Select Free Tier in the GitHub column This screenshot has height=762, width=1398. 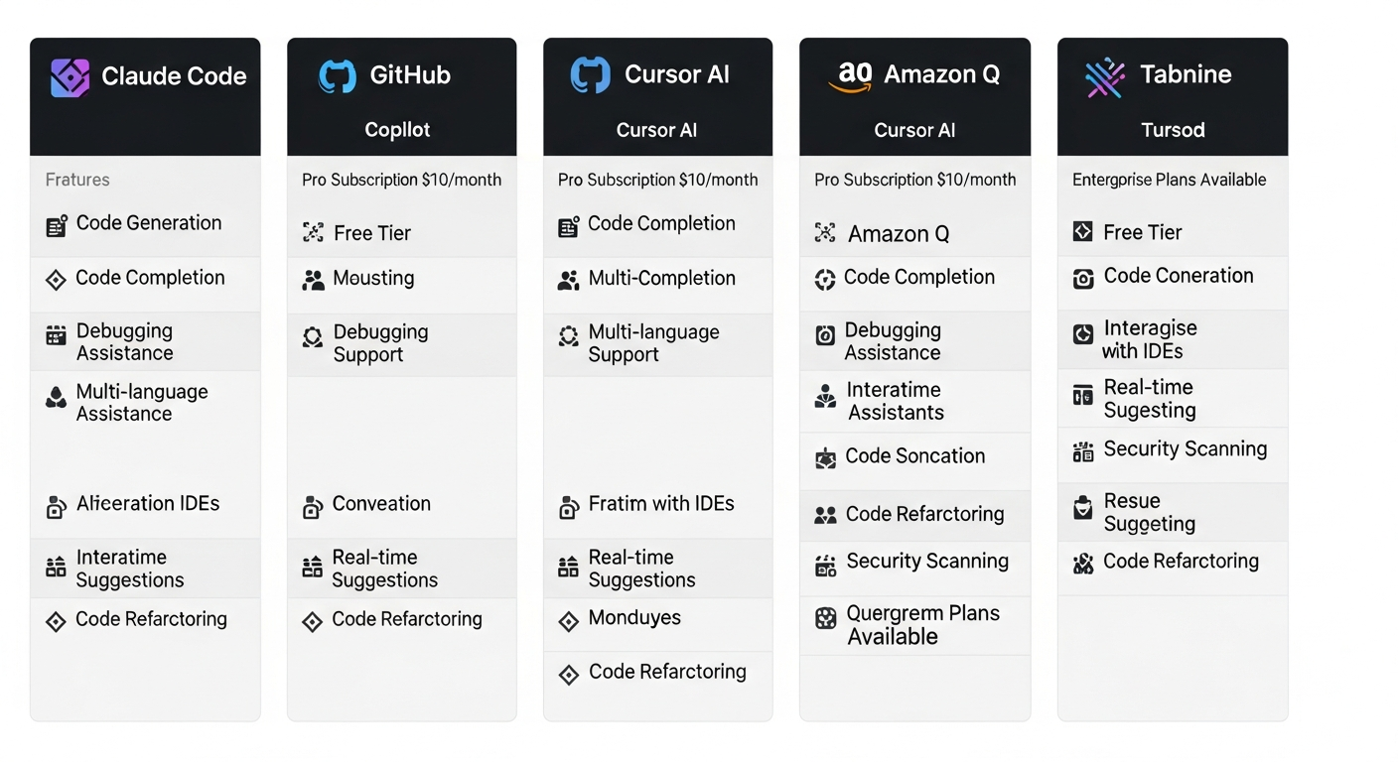(x=372, y=233)
